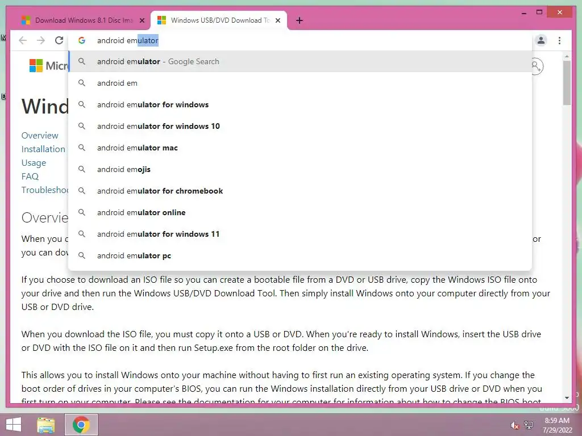Open the Installation page link

point(43,149)
